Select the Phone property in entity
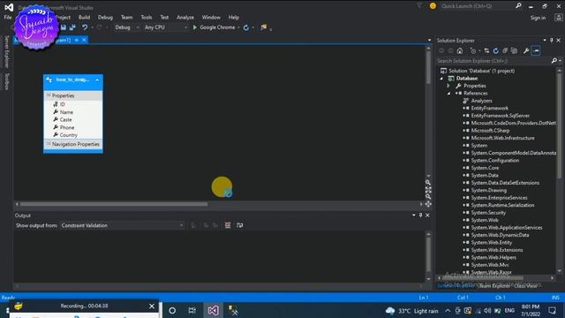Screen dimensions: 565x318 [67, 127]
